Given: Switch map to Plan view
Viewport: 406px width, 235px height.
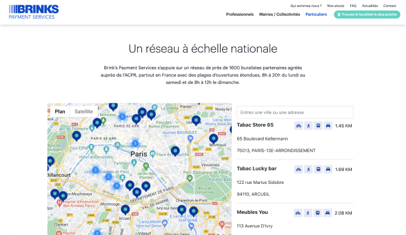Looking at the screenshot, I should pos(59,111).
